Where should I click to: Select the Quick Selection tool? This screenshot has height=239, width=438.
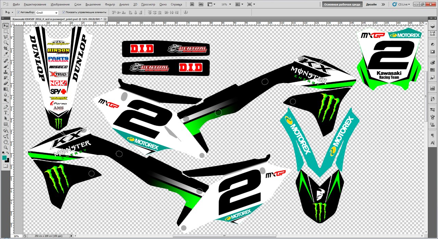pos(6,43)
